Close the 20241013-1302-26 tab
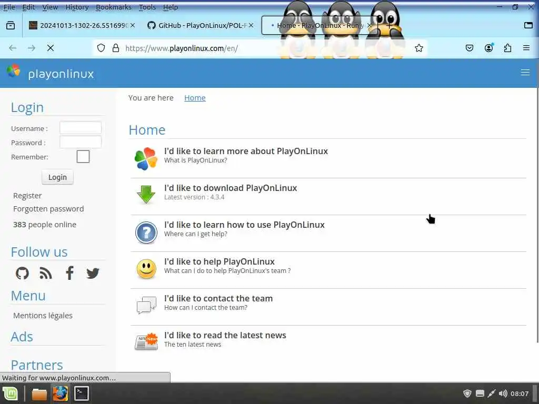 [x=133, y=25]
